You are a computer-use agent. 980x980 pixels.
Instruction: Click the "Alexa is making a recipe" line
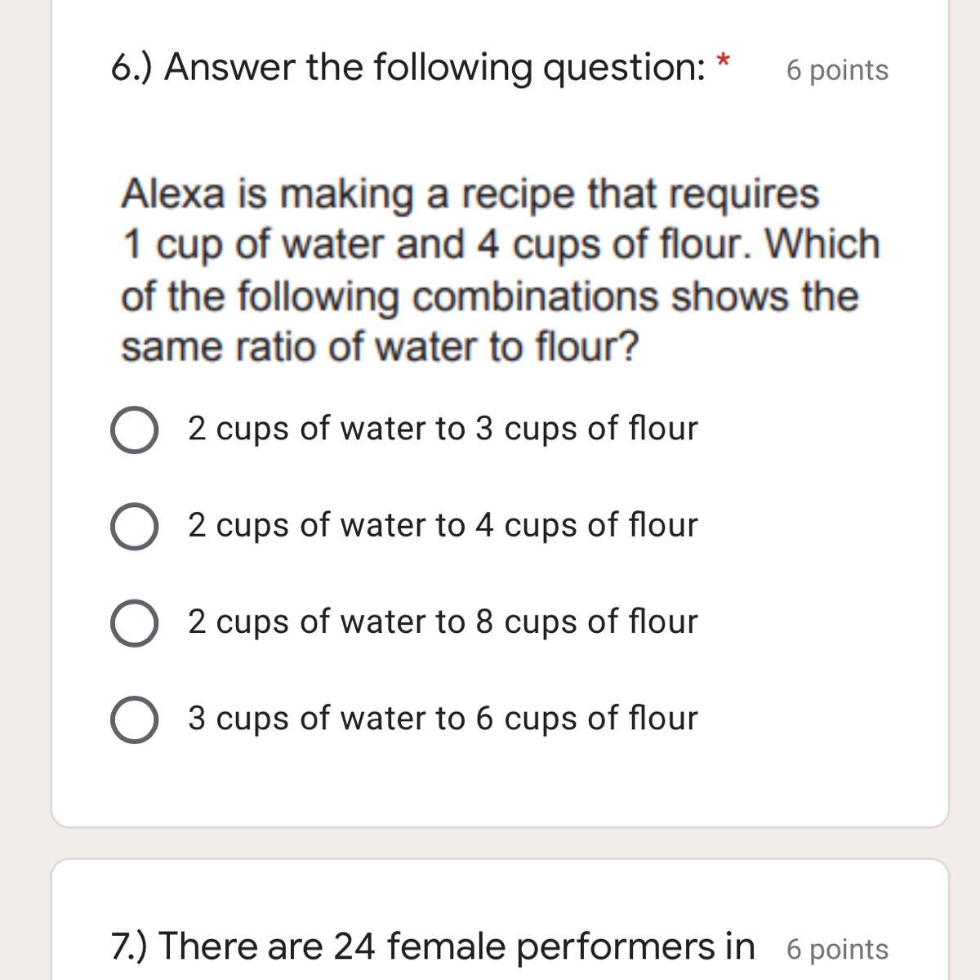470,194
